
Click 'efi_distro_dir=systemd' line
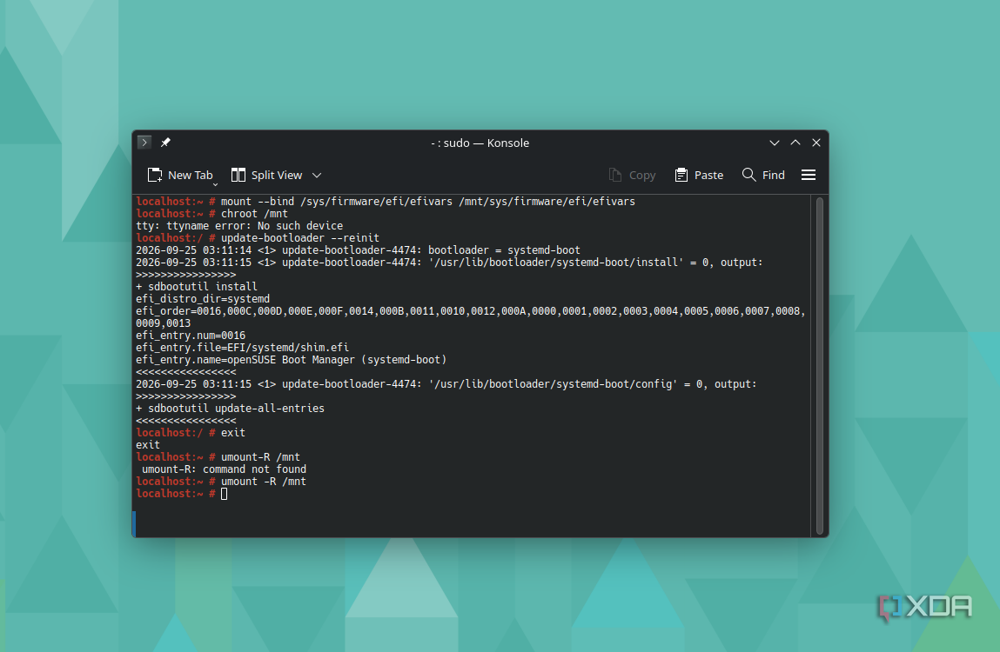pyautogui.click(x=203, y=299)
